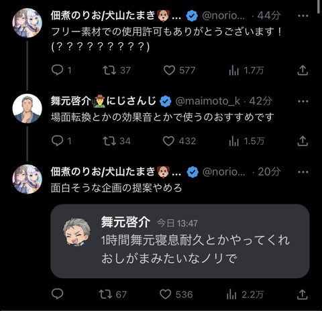
Task: Open more options on the 20分 tweet
Action: click(303, 172)
